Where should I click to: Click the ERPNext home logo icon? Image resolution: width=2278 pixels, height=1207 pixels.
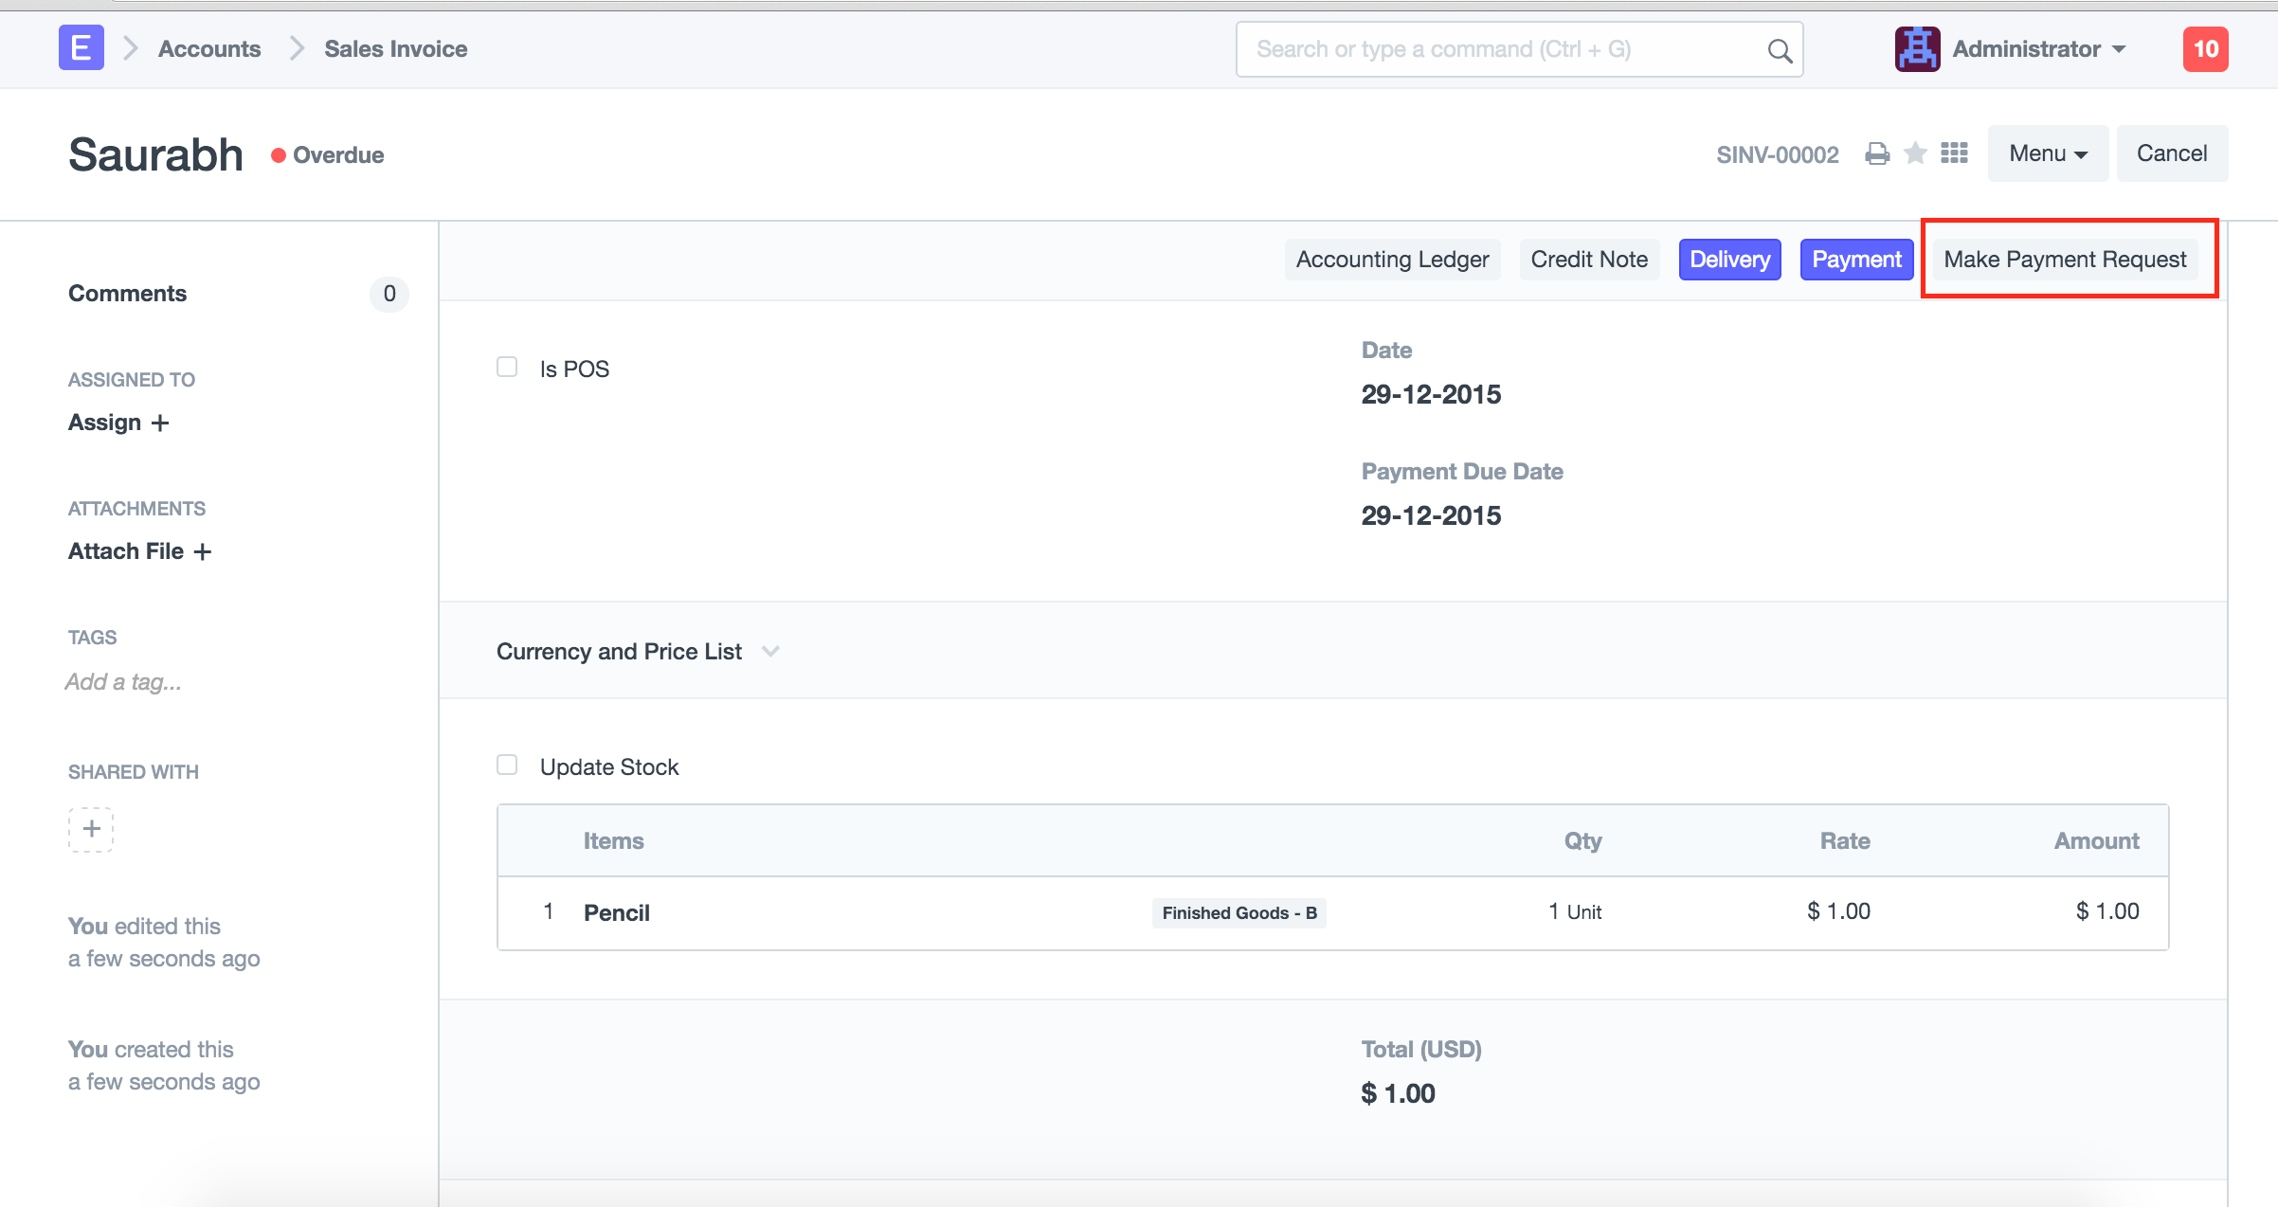pos(81,48)
